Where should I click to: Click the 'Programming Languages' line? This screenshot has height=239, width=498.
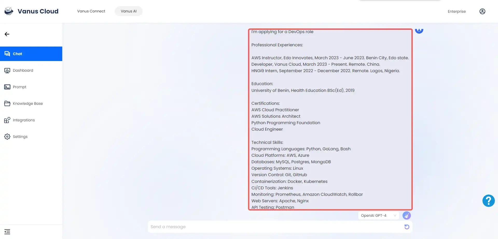(301, 149)
